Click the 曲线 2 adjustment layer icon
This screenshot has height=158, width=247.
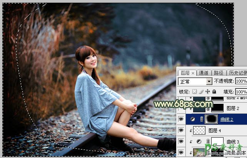click(x=192, y=120)
